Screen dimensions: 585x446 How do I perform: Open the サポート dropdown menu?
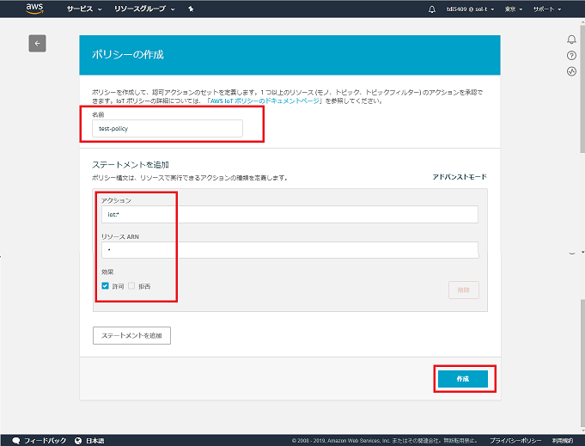pos(547,9)
